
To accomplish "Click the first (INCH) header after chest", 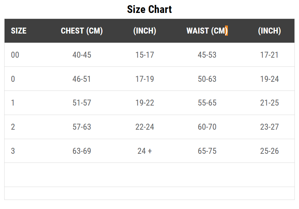I will coord(145,31).
